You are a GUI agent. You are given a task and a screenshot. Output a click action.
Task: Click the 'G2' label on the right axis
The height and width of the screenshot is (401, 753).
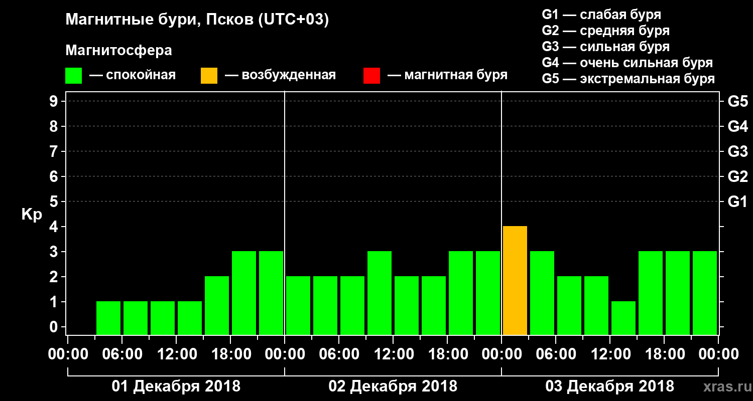point(737,176)
